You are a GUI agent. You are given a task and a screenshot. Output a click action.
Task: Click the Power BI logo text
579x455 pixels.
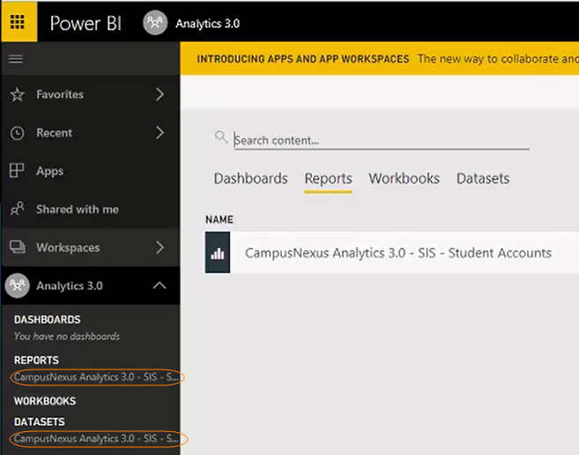[85, 23]
